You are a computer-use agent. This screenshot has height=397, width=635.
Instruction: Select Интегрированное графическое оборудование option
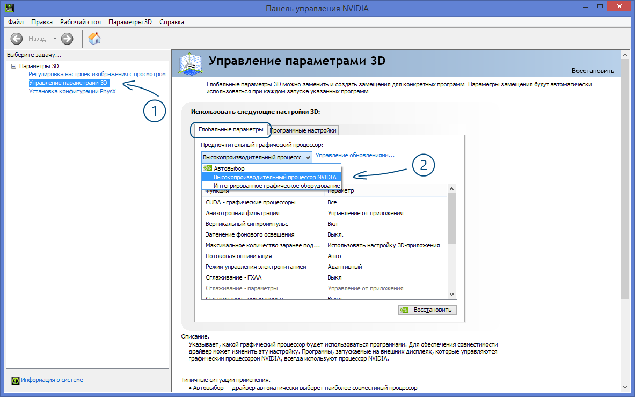click(271, 186)
